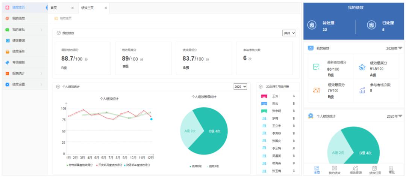Click the 待处理 clipboard icon in mobile header
The height and width of the screenshot is (177, 406).
(312, 25)
